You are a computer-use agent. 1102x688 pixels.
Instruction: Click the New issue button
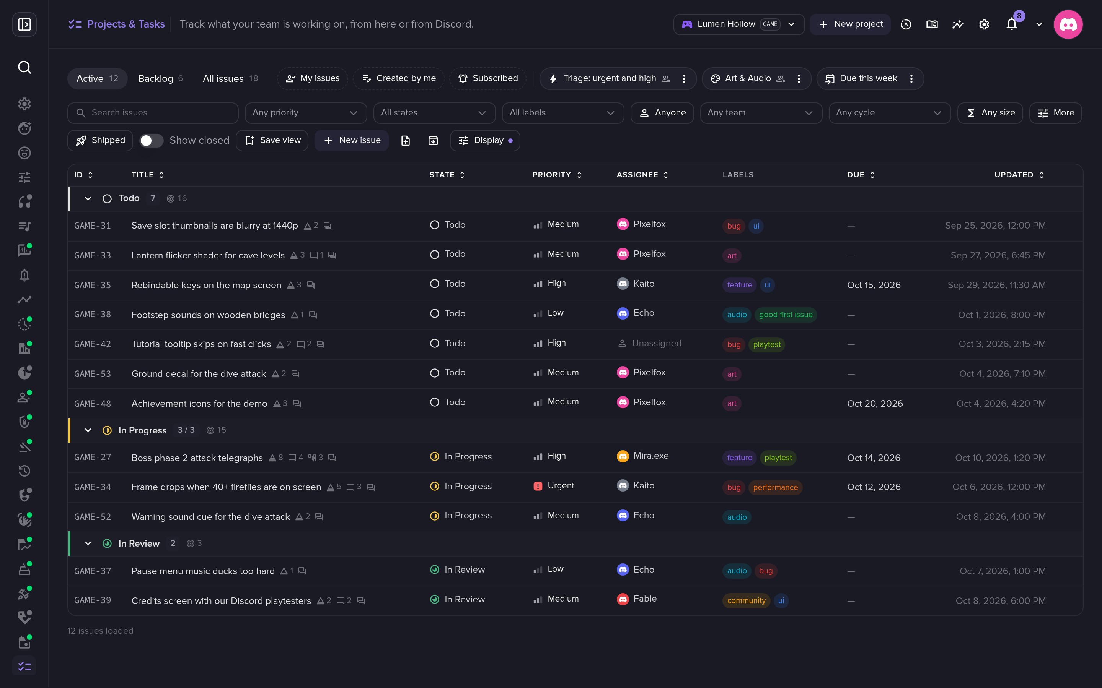click(x=352, y=141)
